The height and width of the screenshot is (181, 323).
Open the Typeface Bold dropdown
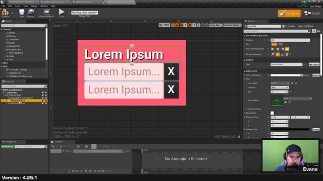tap(279, 87)
